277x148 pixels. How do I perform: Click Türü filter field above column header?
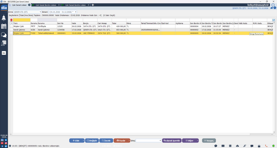point(22,20)
